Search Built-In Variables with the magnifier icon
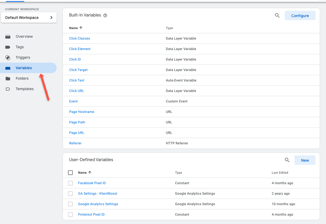This screenshot has width=326, height=224. click(277, 15)
